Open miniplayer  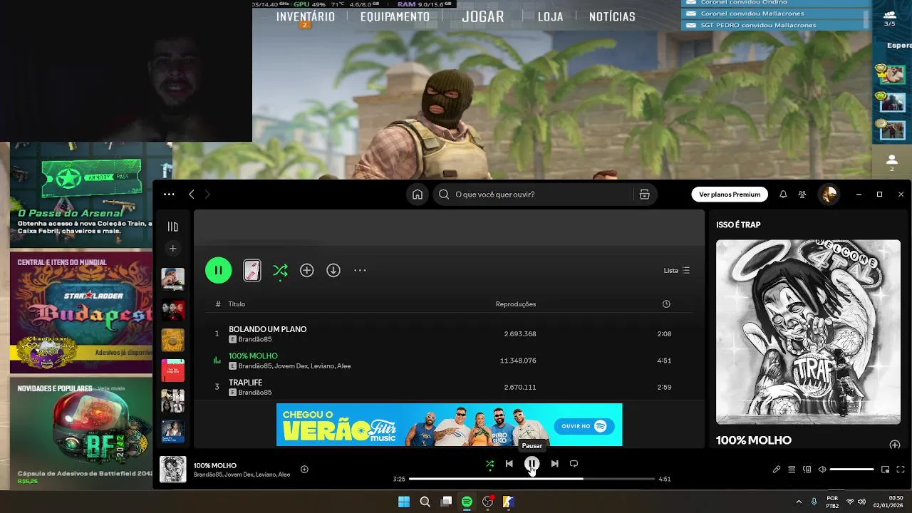(885, 470)
